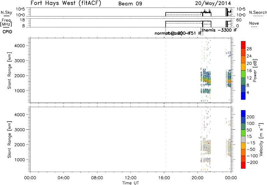Pick the red bottom segment of Velocity bar
The width and height of the screenshot is (267, 185).
point(243,165)
